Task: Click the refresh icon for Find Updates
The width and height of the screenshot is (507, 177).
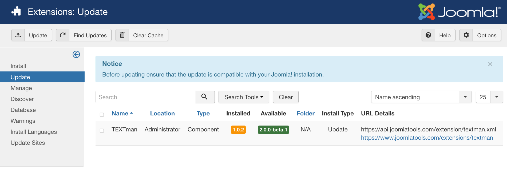Action: 63,35
